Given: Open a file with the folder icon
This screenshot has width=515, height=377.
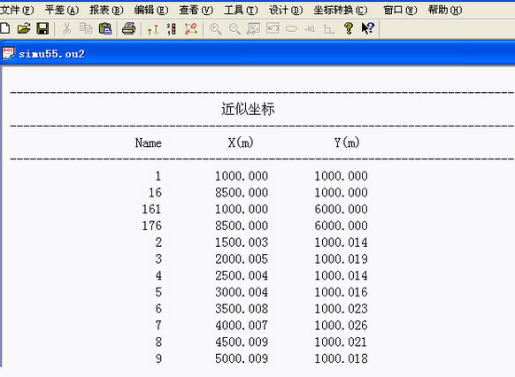Looking at the screenshot, I should coord(24,29).
